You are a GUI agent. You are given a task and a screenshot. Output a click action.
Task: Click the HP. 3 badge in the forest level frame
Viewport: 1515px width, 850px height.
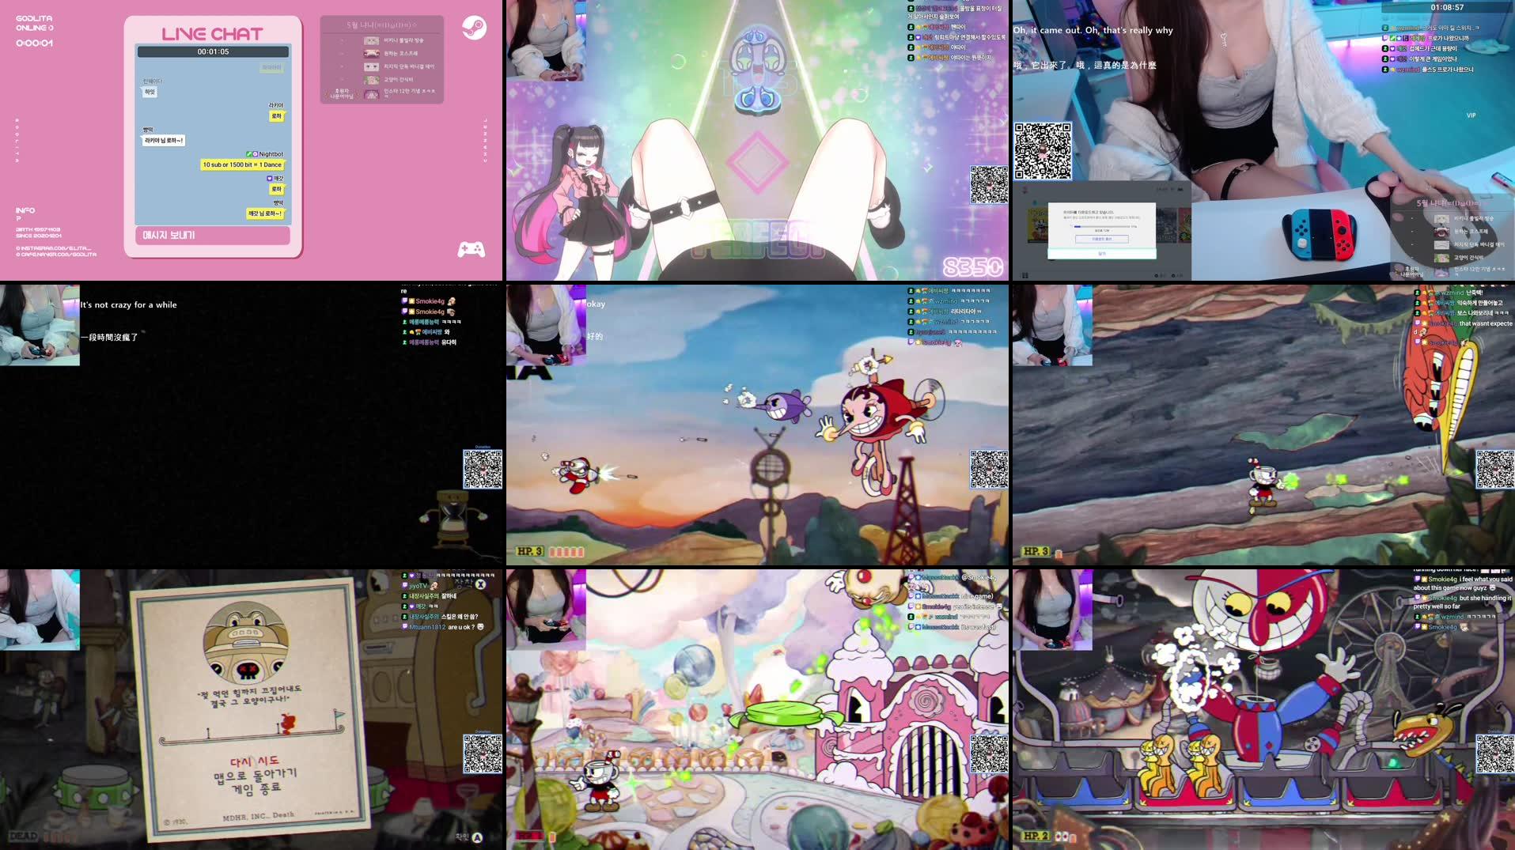click(1035, 551)
